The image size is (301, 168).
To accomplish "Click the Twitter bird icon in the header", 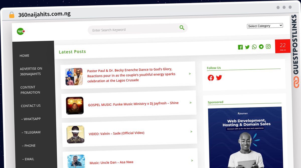I will (247, 47).
